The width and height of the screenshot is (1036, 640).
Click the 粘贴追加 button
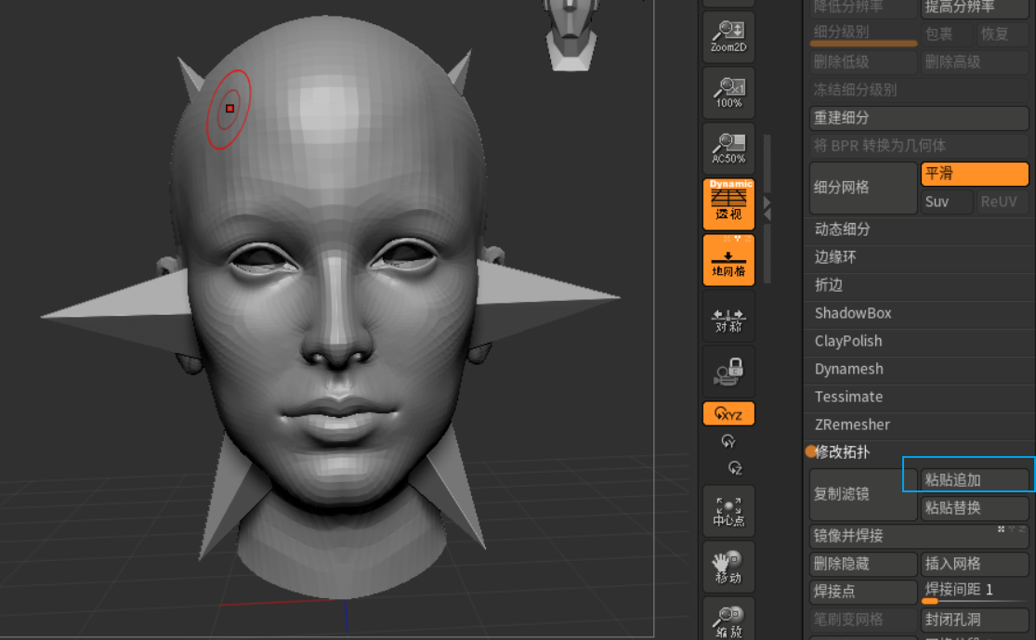pyautogui.click(x=974, y=480)
